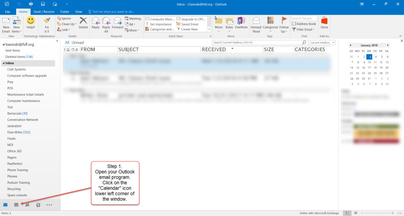Screen dimensions: 404x216
Task: Create a New Email
Action: click(x=6, y=25)
